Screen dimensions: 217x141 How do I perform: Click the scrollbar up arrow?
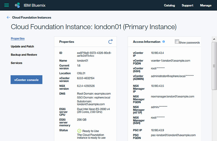click(x=214, y=39)
